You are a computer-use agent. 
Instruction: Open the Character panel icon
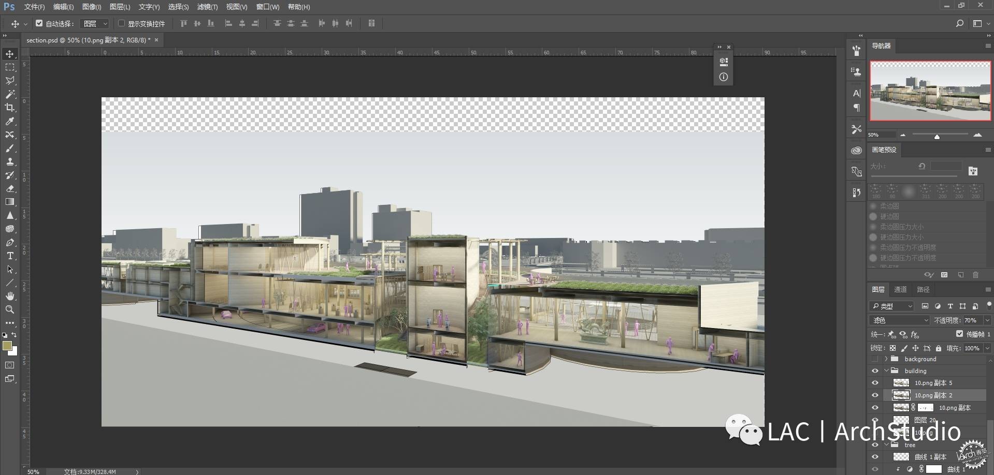[856, 93]
